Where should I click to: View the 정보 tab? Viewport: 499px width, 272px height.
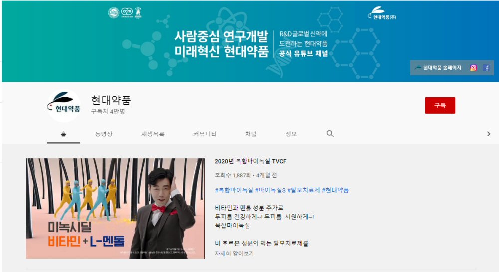[x=291, y=134]
